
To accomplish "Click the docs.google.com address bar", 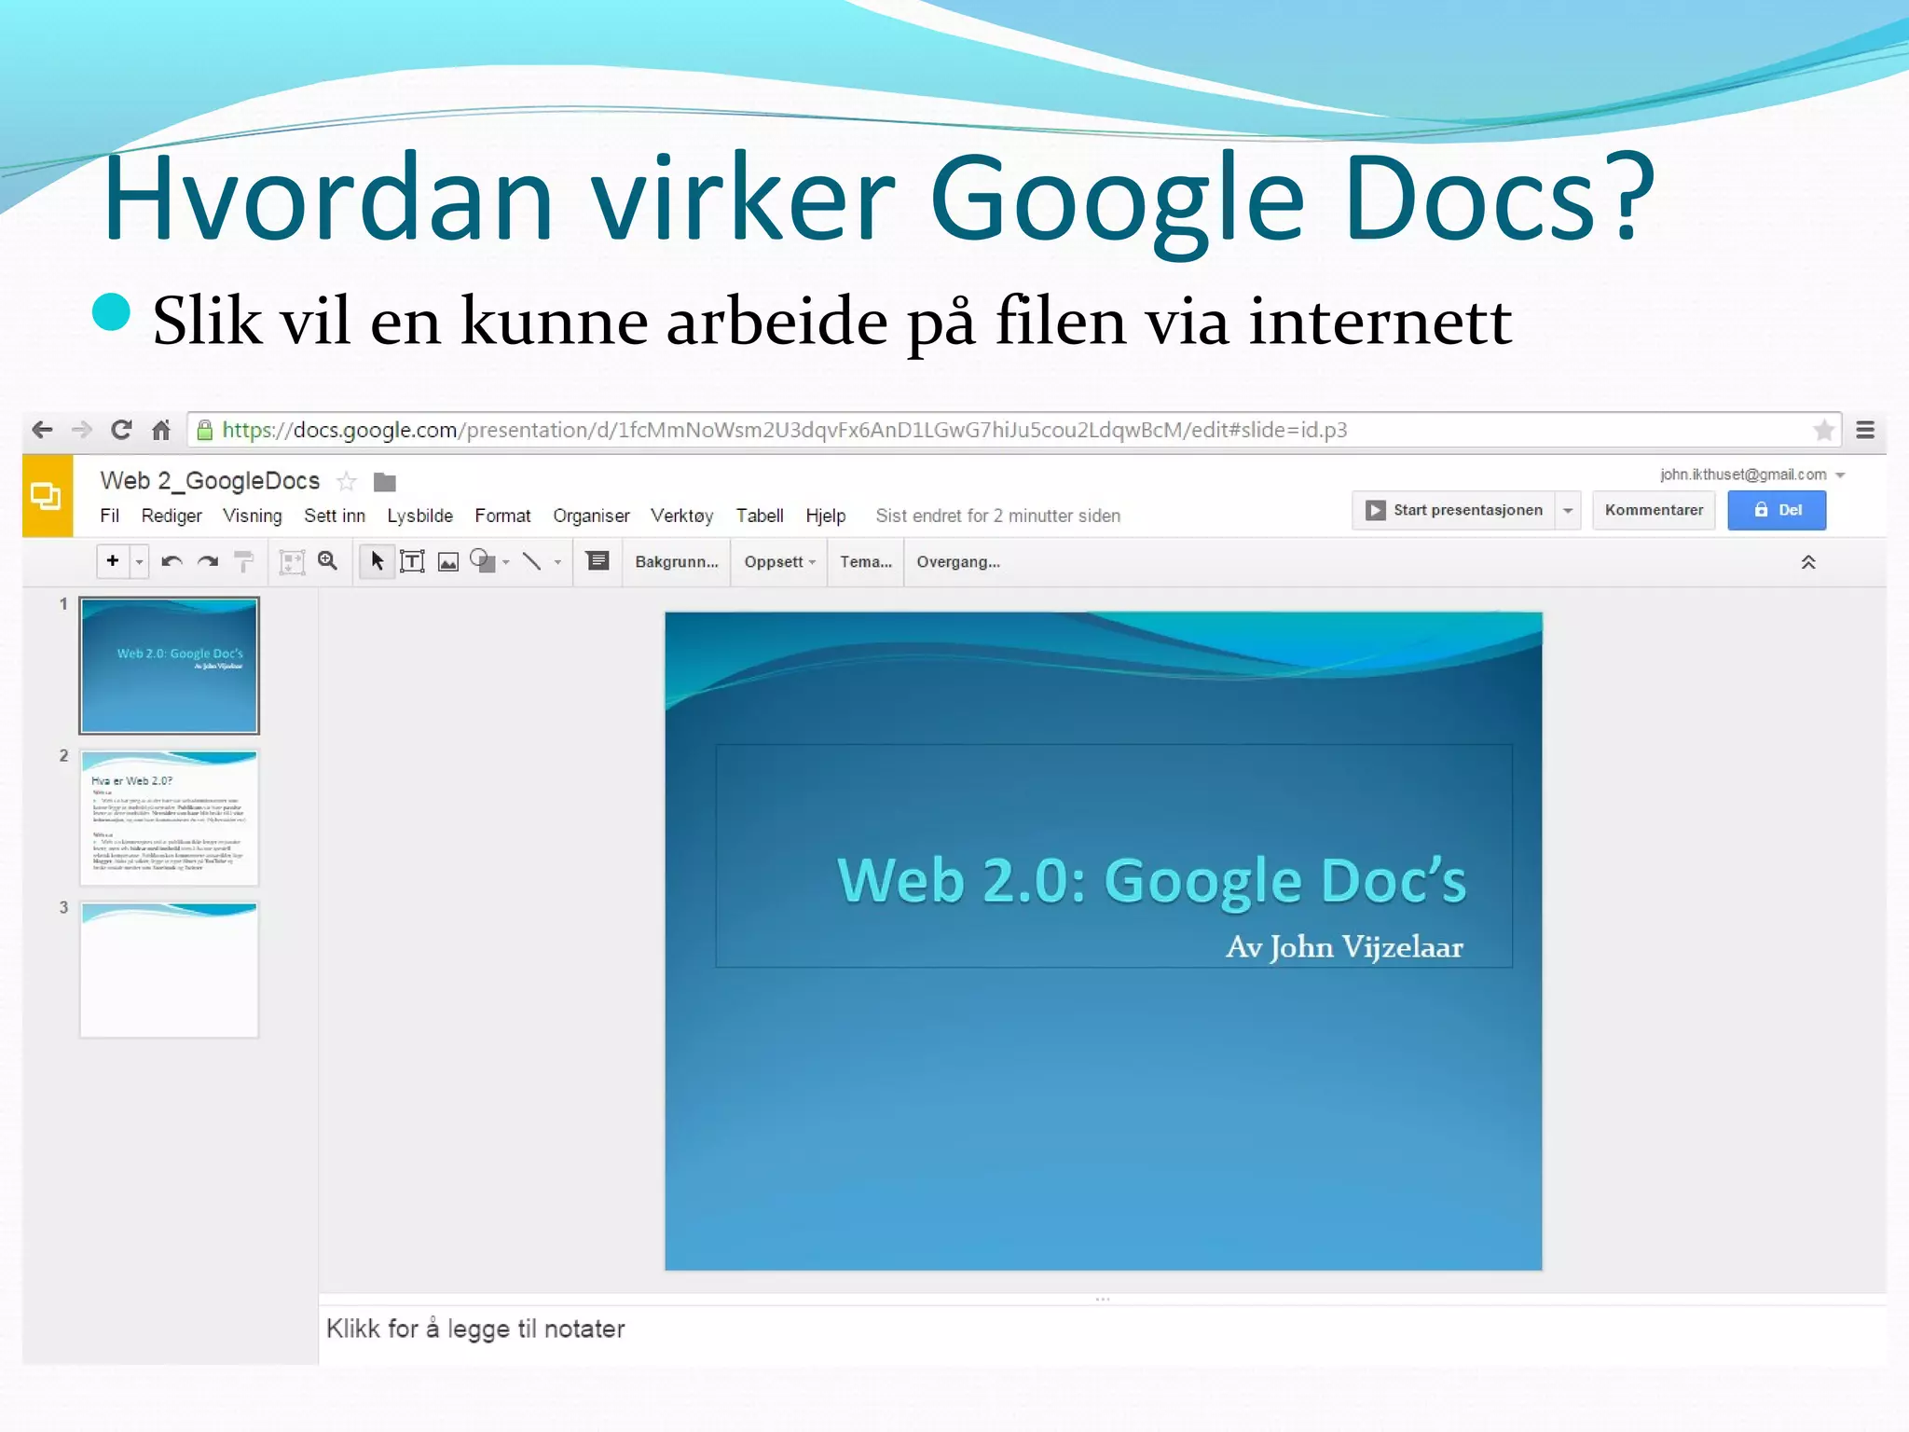I will 1014,430.
